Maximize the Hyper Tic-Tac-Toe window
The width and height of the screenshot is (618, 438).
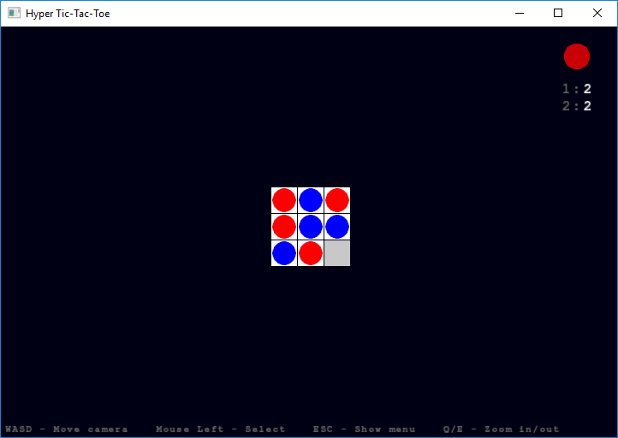pyautogui.click(x=558, y=13)
